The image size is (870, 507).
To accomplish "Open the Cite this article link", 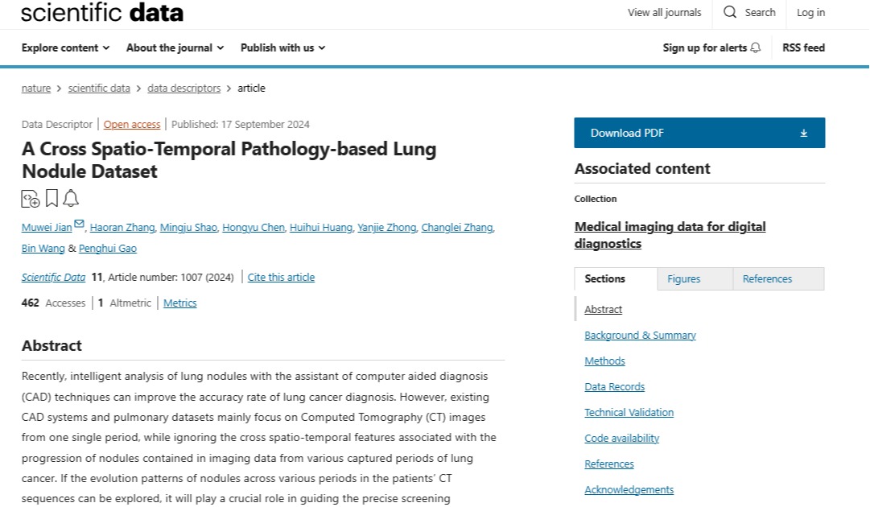I will [x=281, y=278].
